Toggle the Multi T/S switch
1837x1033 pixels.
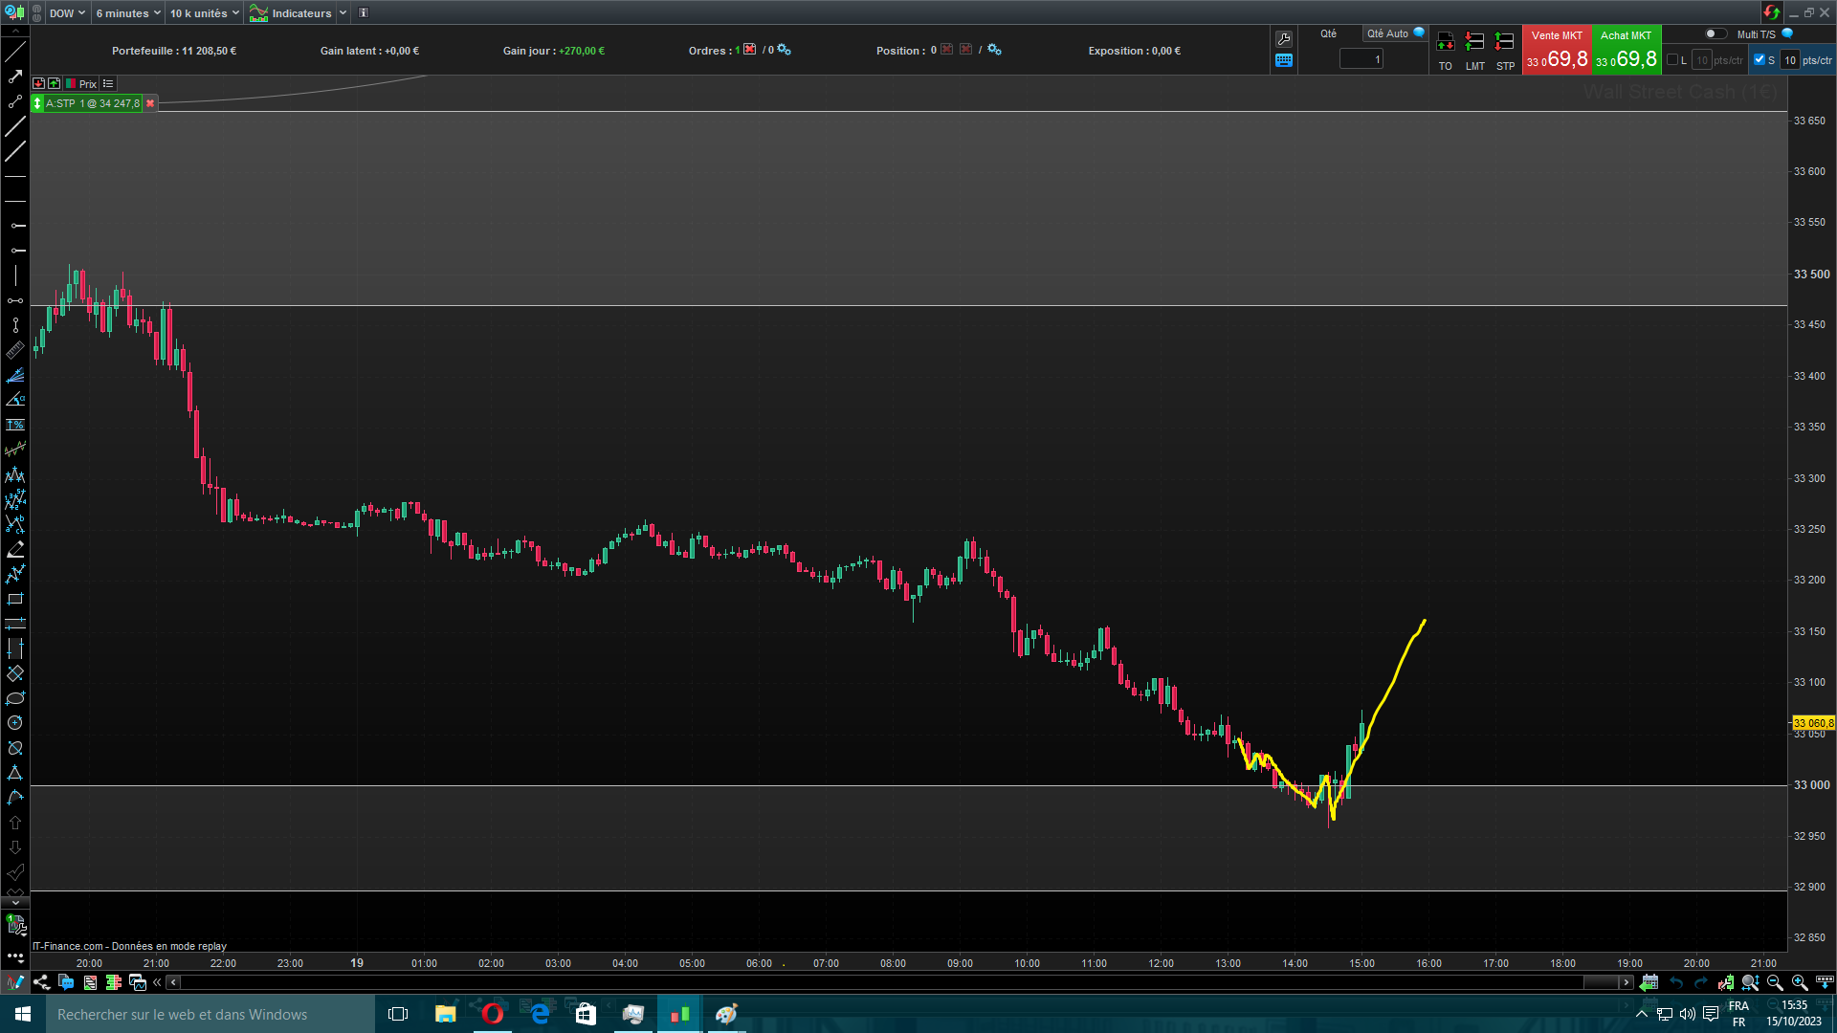(x=1715, y=33)
